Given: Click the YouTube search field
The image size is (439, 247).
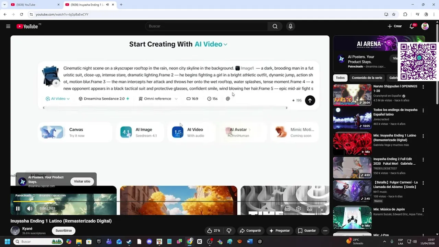Looking at the screenshot, I should tap(206, 26).
